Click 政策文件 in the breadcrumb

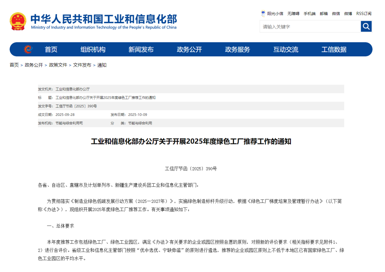[x=58, y=65]
